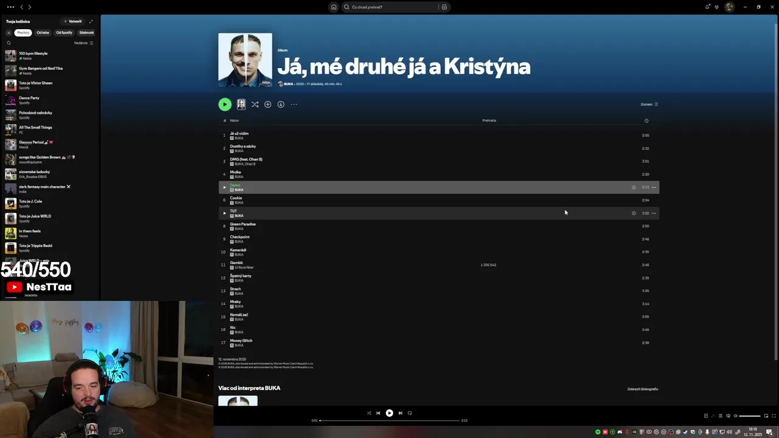The image size is (779, 438).
Task: Add TUT track with its plus circle icon
Action: 634,213
